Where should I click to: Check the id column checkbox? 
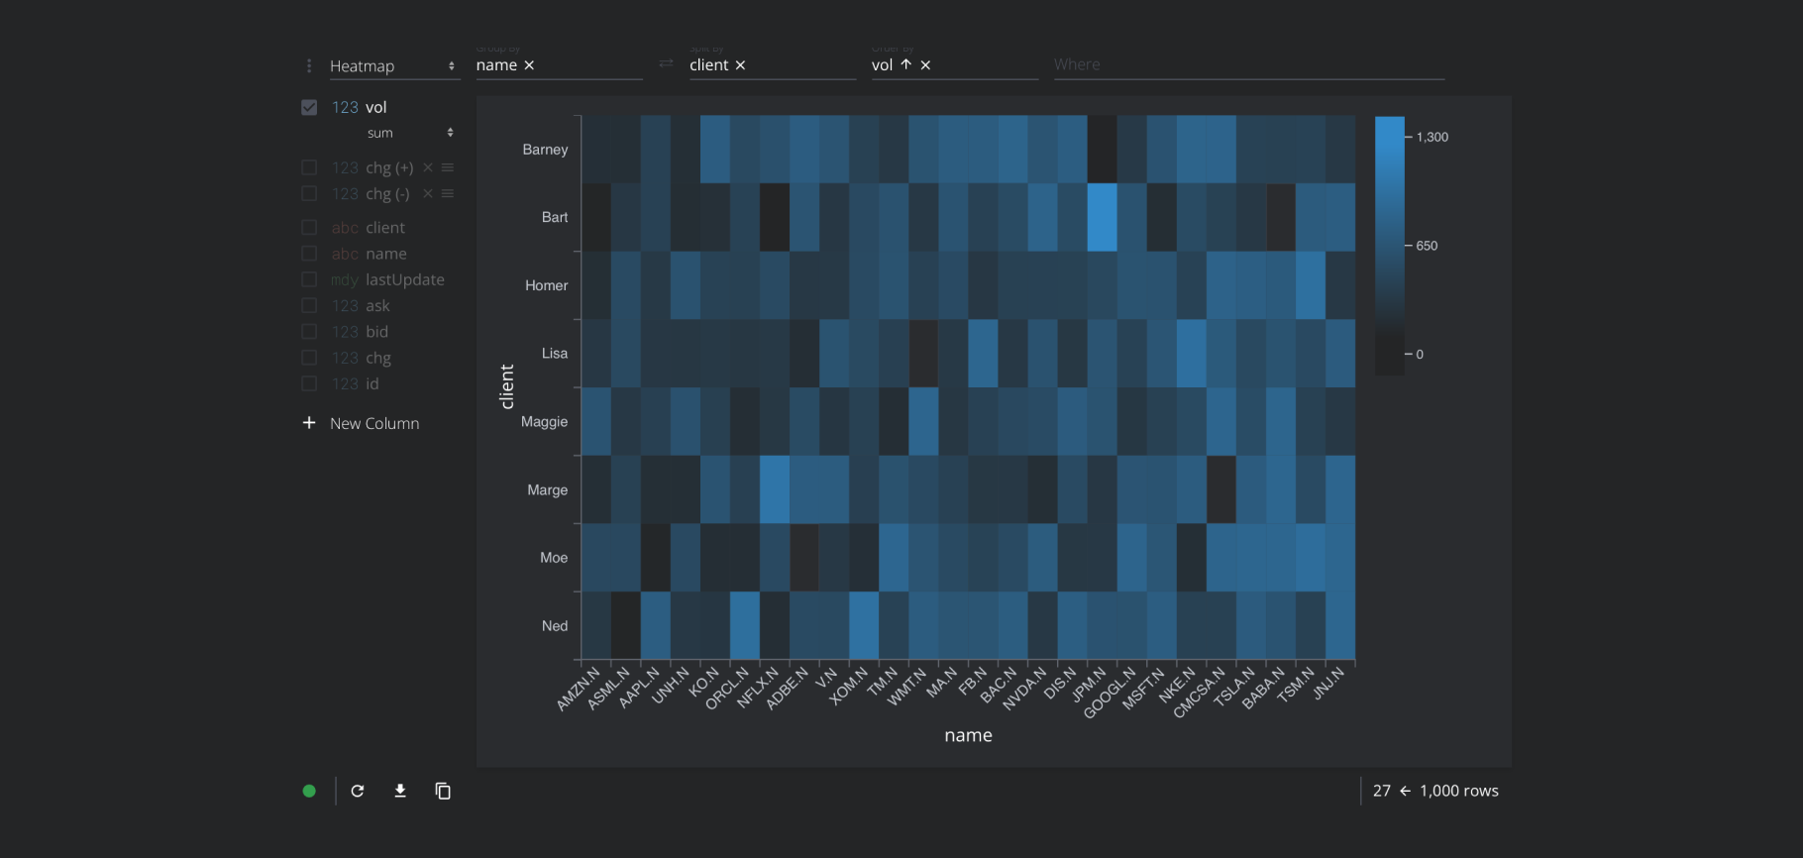[309, 383]
